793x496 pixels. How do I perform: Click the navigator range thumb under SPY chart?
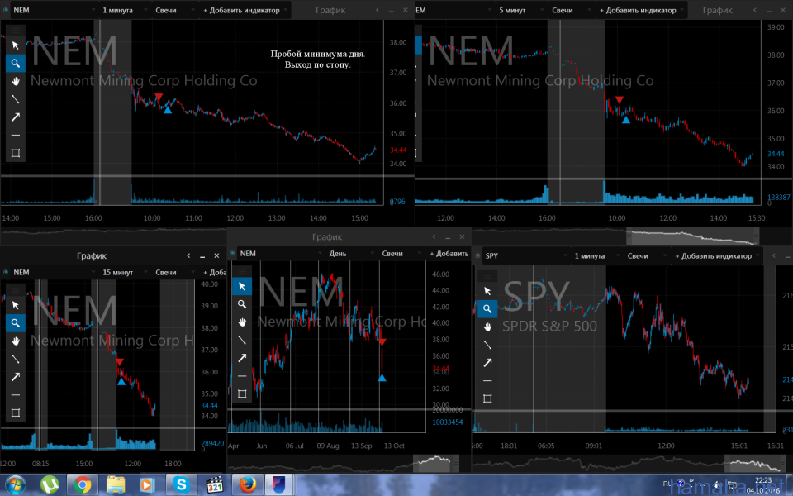(x=755, y=463)
